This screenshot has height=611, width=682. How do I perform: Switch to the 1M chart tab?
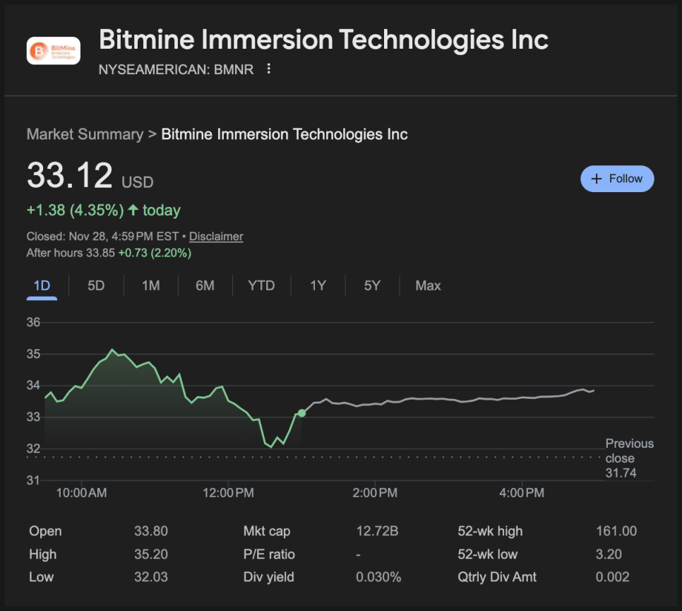[150, 286]
